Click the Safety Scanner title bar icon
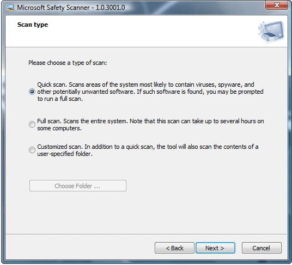Viewport: 292px width, 265px height. pyautogui.click(x=10, y=8)
